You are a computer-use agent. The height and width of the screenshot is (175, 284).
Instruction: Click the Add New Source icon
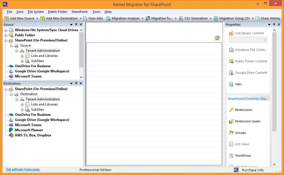tap(6, 18)
